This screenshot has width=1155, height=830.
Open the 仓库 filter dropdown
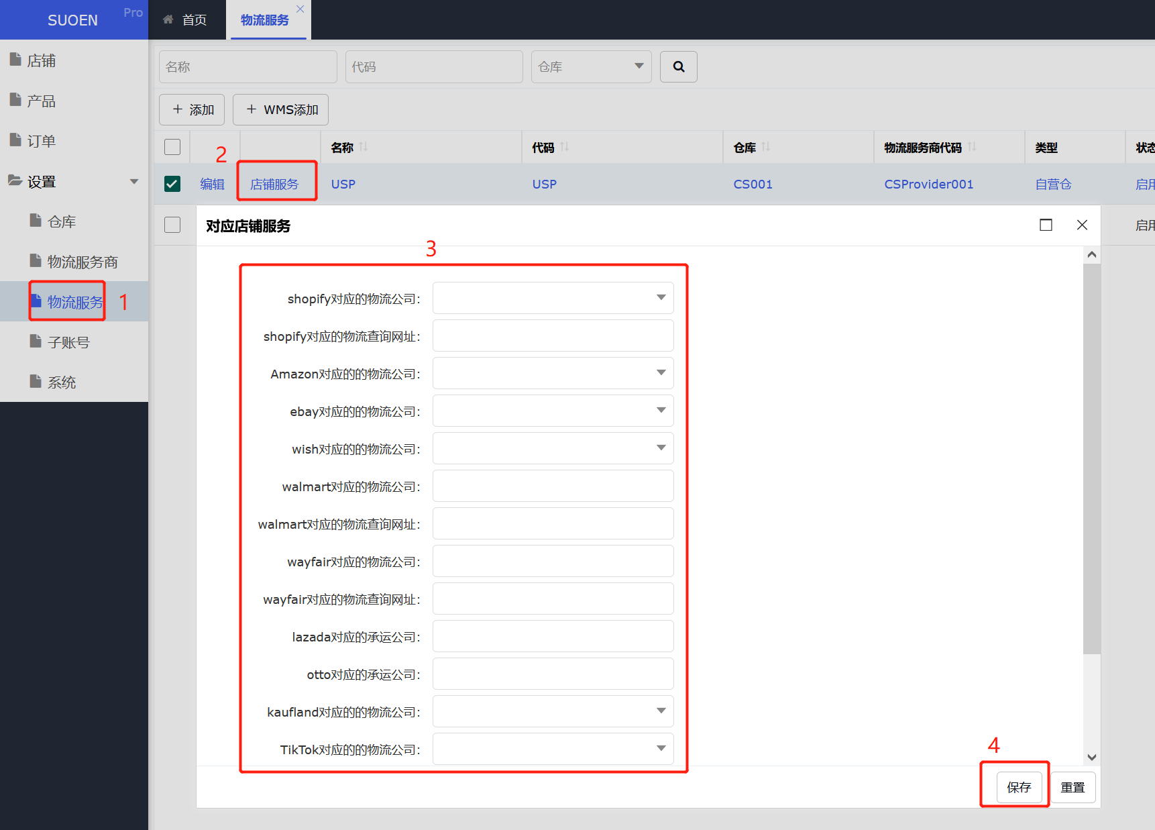tap(591, 67)
